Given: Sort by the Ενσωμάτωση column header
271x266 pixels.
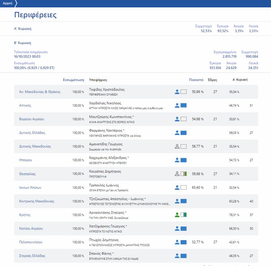Looking at the screenshot, I should click(x=73, y=80).
